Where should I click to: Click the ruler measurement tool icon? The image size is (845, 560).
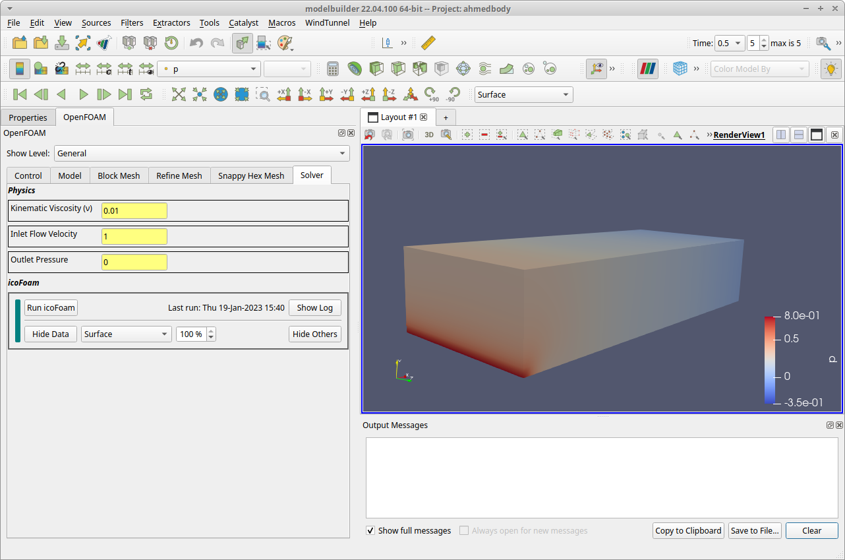pyautogui.click(x=429, y=44)
